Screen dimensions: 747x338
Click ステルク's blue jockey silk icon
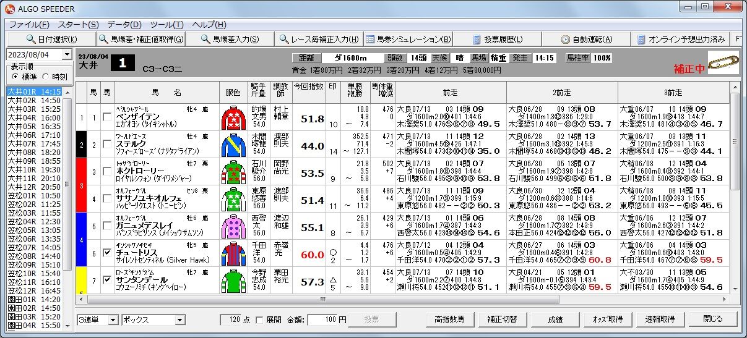(233, 145)
